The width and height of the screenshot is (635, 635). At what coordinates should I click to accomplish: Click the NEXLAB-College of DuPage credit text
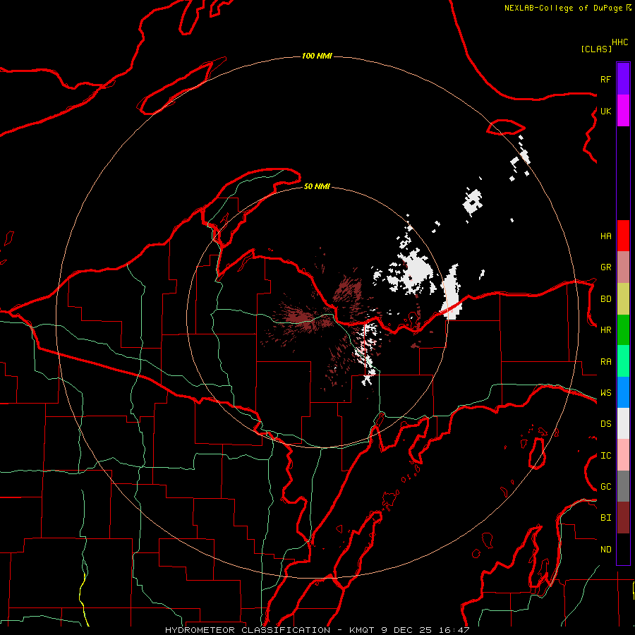(563, 8)
